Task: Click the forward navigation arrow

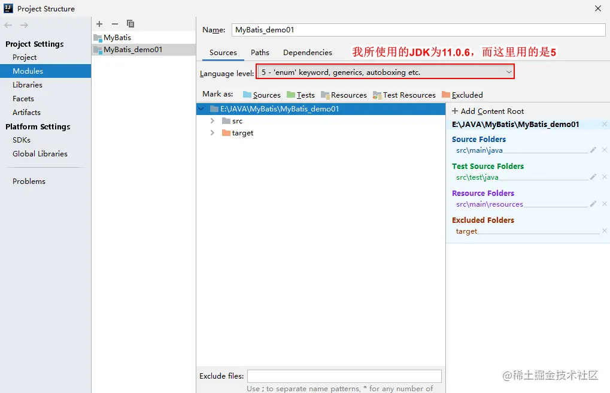Action: point(24,25)
